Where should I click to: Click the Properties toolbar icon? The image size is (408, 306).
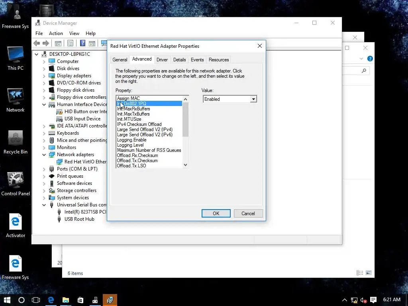[70, 43]
